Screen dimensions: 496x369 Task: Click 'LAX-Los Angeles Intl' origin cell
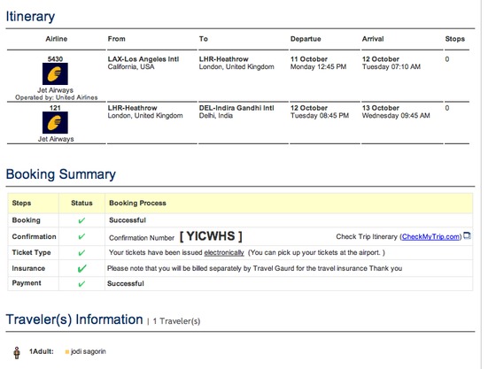(143, 59)
